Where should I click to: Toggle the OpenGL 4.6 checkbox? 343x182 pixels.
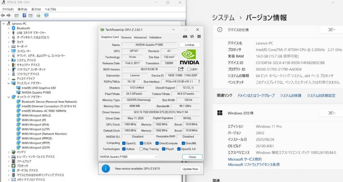pos(179,149)
